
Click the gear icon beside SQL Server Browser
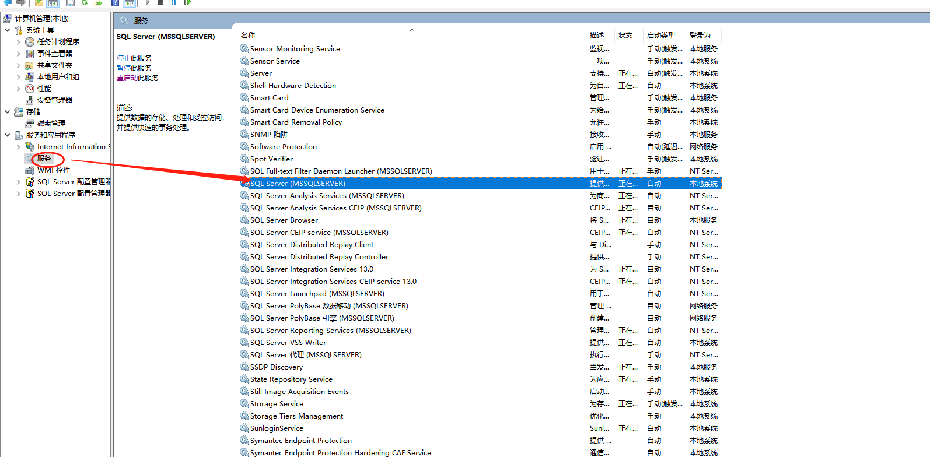[x=244, y=220]
